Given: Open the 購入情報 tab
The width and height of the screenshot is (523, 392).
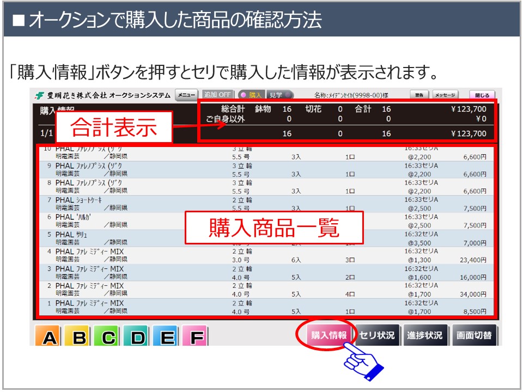Looking at the screenshot, I should 329,335.
